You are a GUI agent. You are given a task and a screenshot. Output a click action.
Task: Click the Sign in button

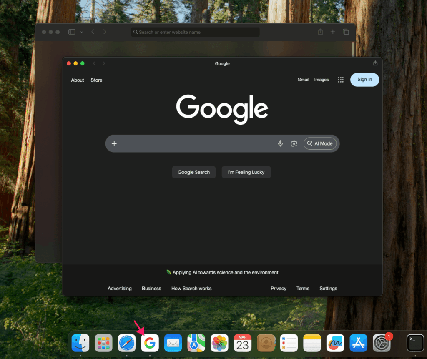point(364,80)
